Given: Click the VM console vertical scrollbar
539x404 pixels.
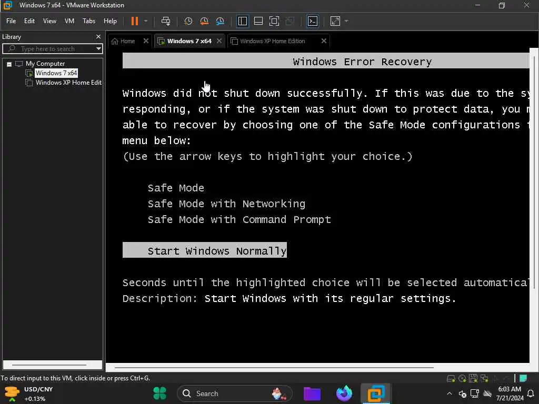Looking at the screenshot, I should click(x=534, y=172).
